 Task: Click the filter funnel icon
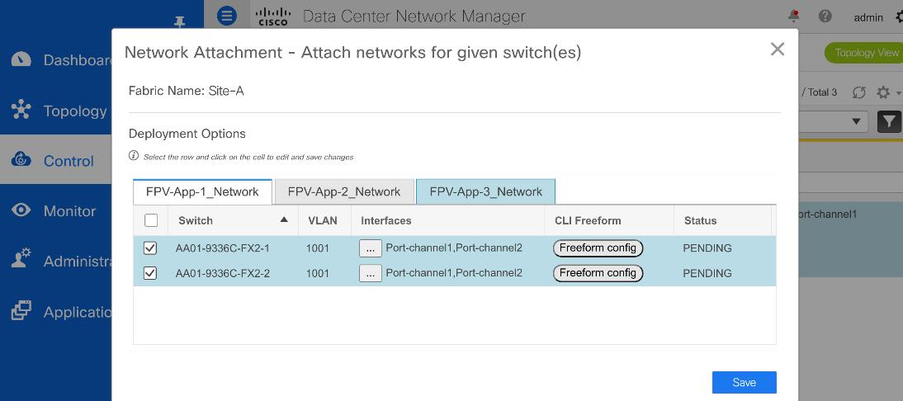(890, 121)
